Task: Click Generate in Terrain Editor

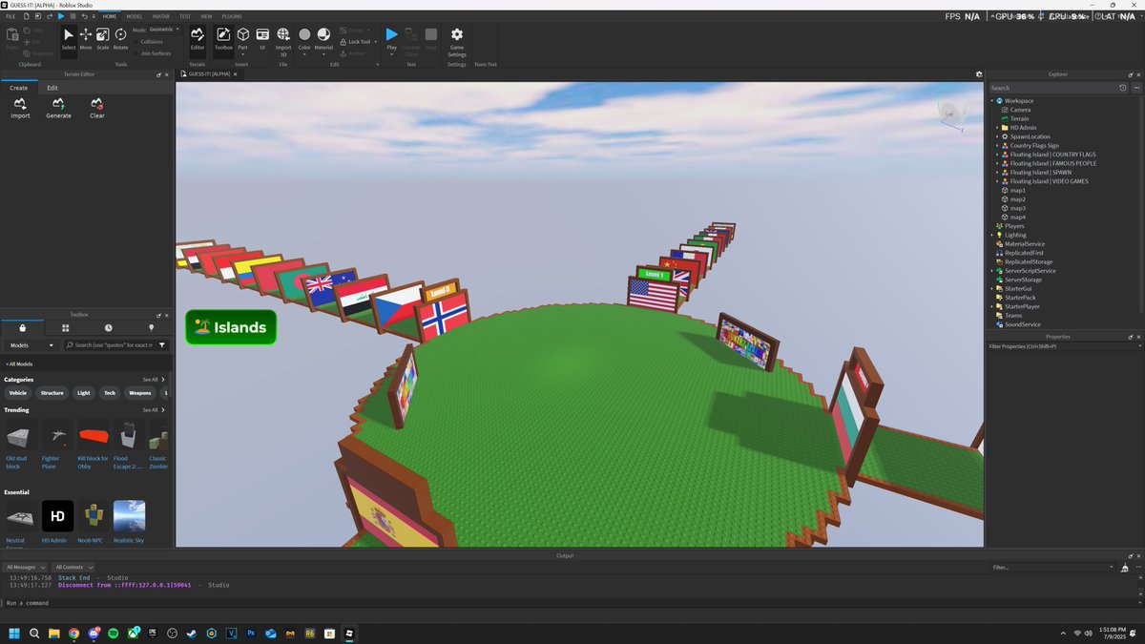Action: click(x=58, y=108)
